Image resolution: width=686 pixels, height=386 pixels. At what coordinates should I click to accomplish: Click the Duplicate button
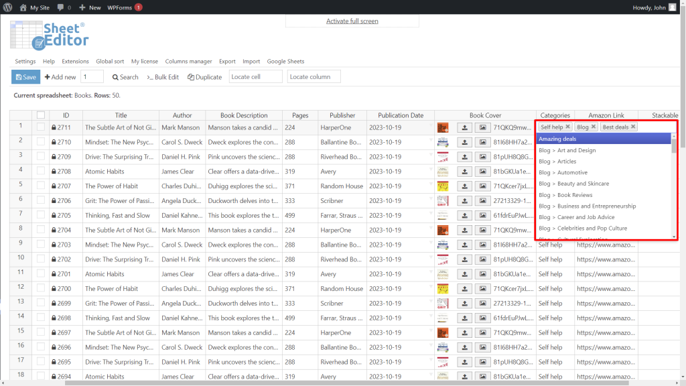tap(205, 77)
